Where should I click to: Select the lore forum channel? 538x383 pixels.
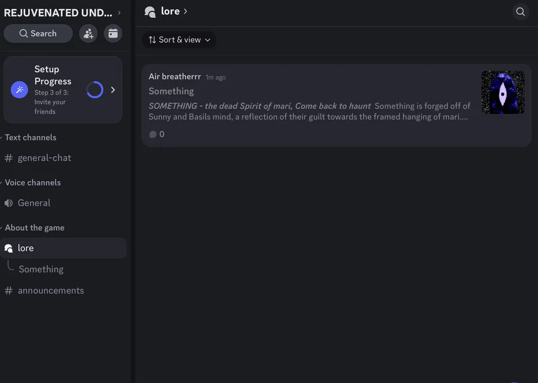[26, 248]
